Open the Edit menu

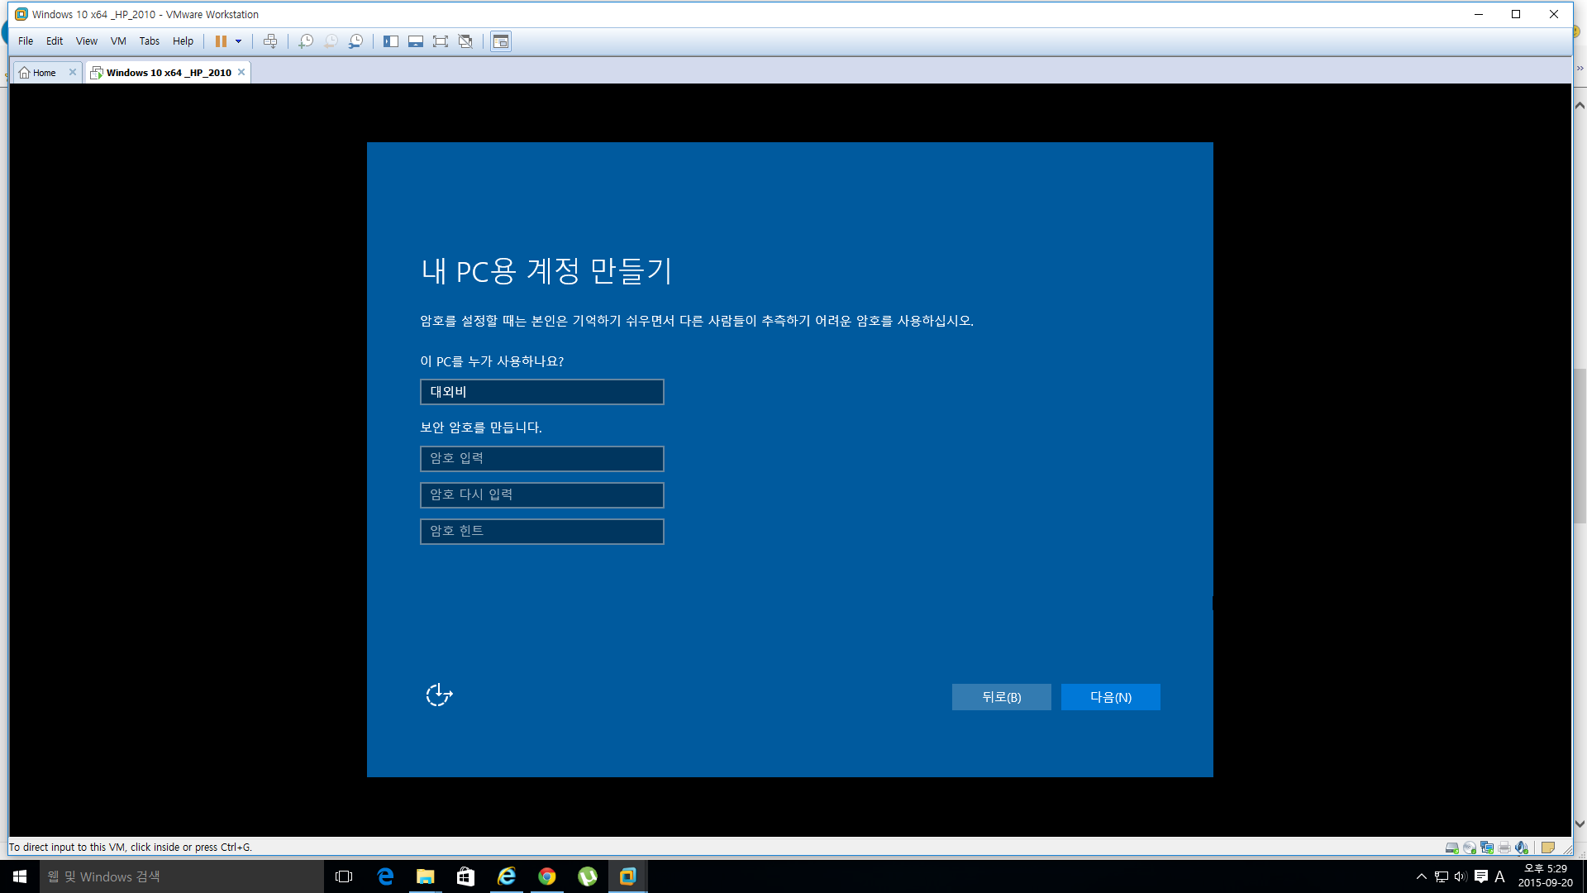55,41
